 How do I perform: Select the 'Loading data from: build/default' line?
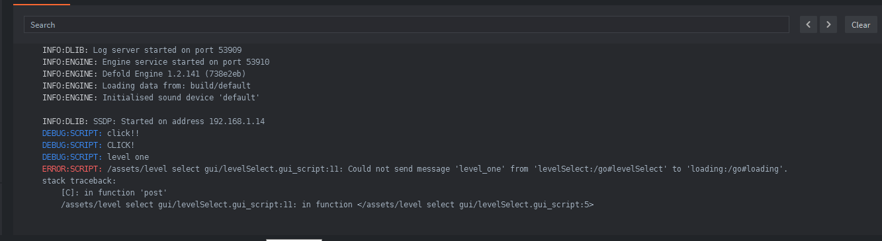click(146, 86)
